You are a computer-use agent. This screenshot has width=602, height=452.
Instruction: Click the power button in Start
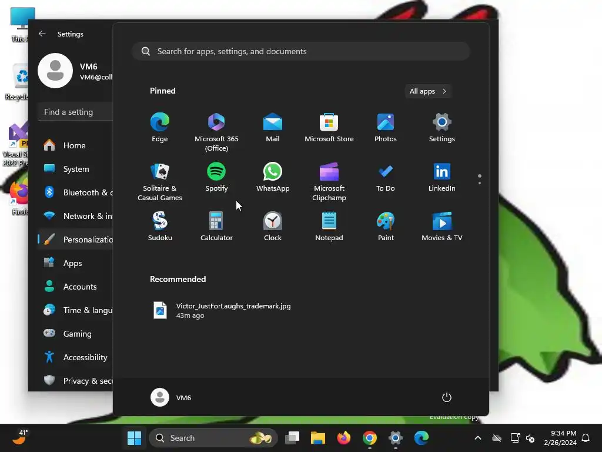coord(447,397)
